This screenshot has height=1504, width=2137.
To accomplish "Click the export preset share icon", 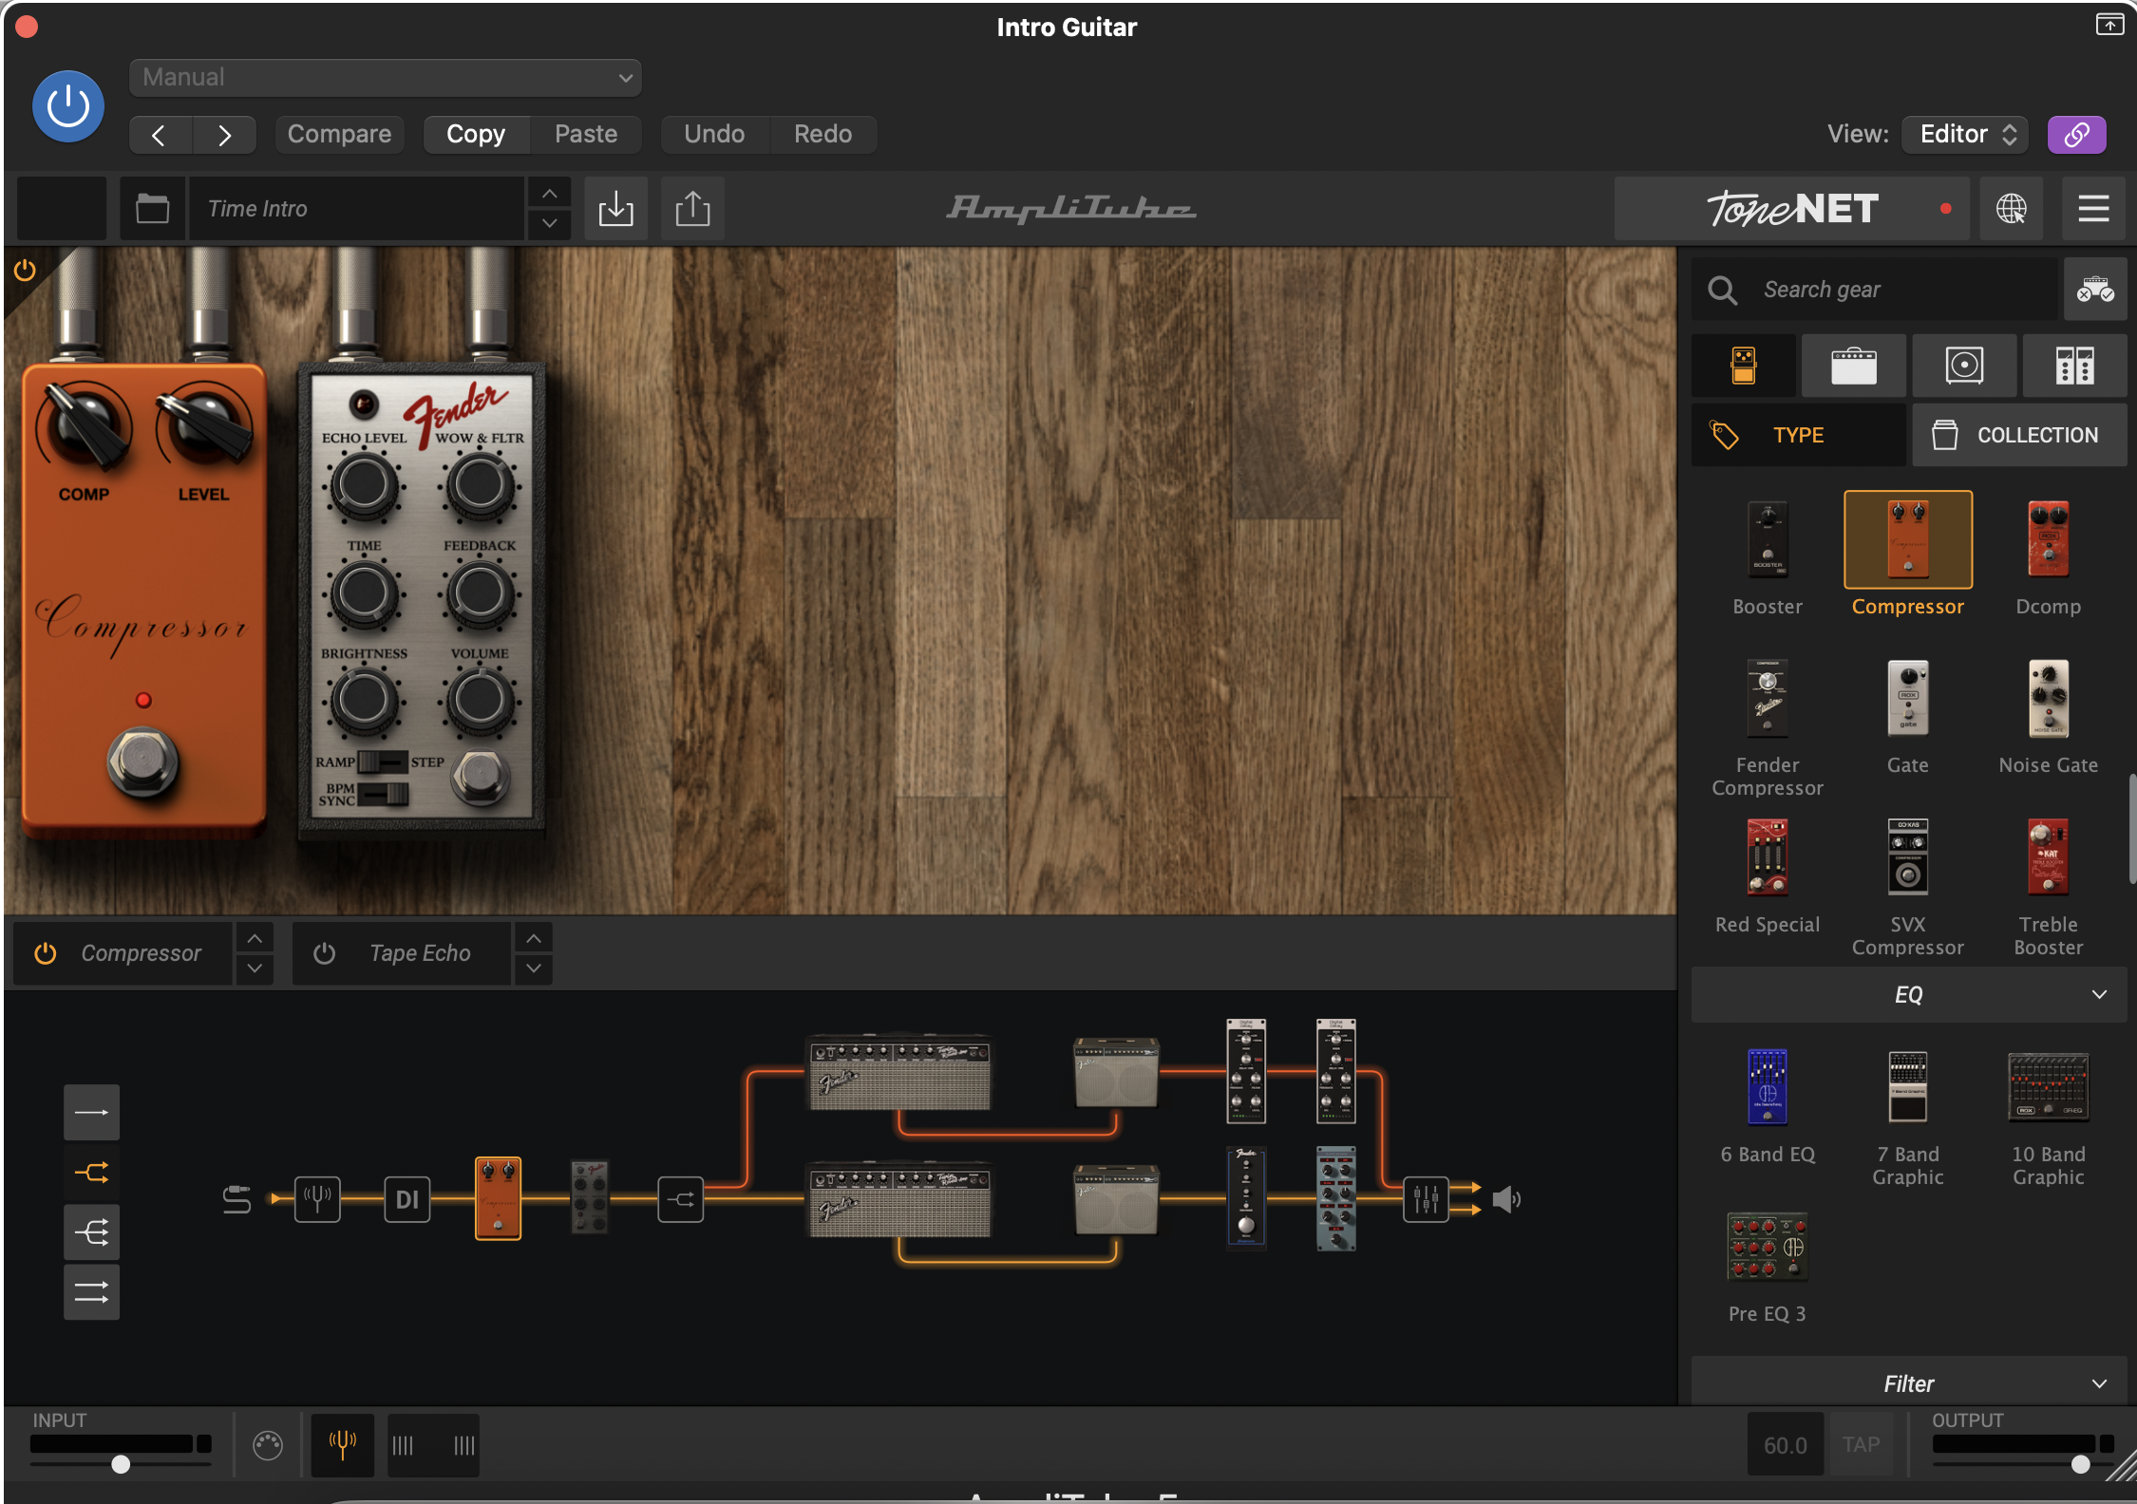I will [692, 208].
